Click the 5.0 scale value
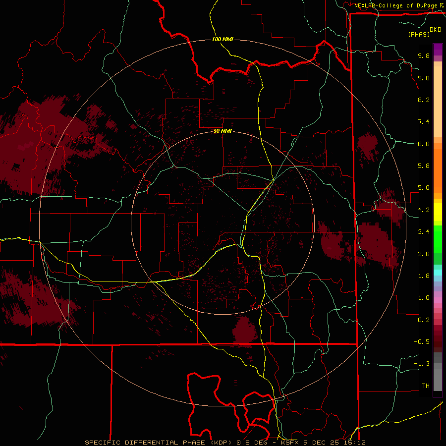 click(x=424, y=188)
